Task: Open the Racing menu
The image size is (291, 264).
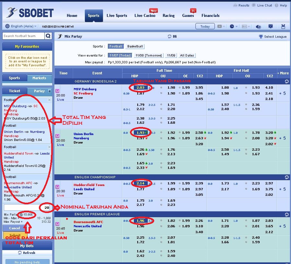Action: [x=169, y=16]
